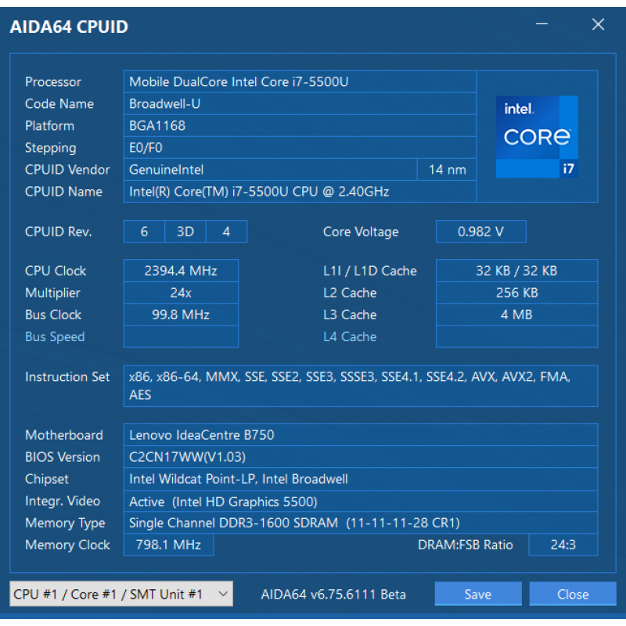Click the Intel Core i7 logo badge
This screenshot has width=626, height=626.
[537, 136]
